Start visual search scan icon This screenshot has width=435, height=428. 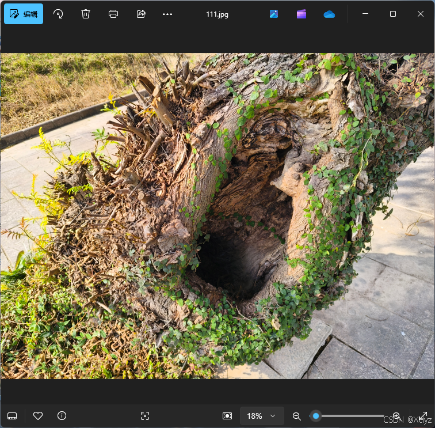click(145, 416)
